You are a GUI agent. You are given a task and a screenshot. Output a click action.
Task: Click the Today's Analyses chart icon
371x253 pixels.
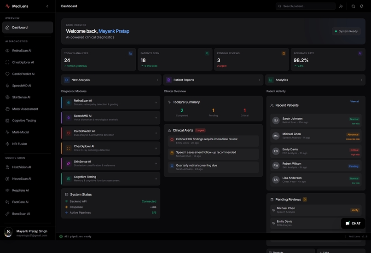pos(130,53)
